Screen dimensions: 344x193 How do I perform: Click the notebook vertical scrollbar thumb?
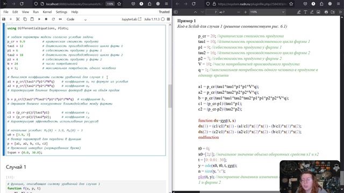[x=170, y=96]
